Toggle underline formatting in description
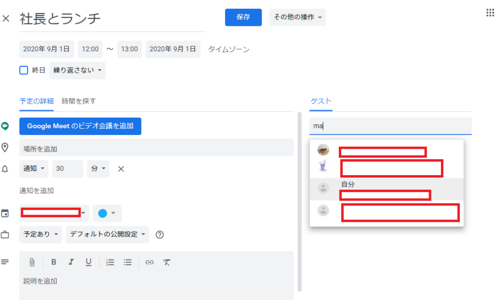500x300 pixels. tap(88, 262)
